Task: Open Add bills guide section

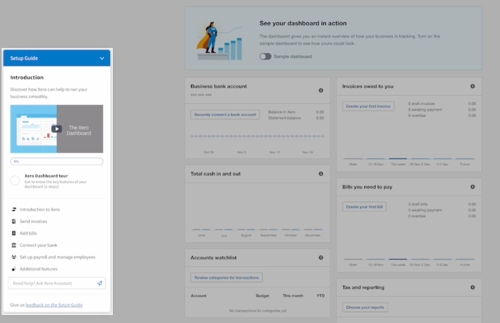Action: 28,233
